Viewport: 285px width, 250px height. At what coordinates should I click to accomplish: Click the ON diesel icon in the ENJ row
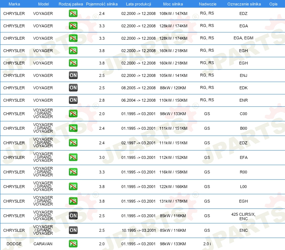(x=73, y=75)
